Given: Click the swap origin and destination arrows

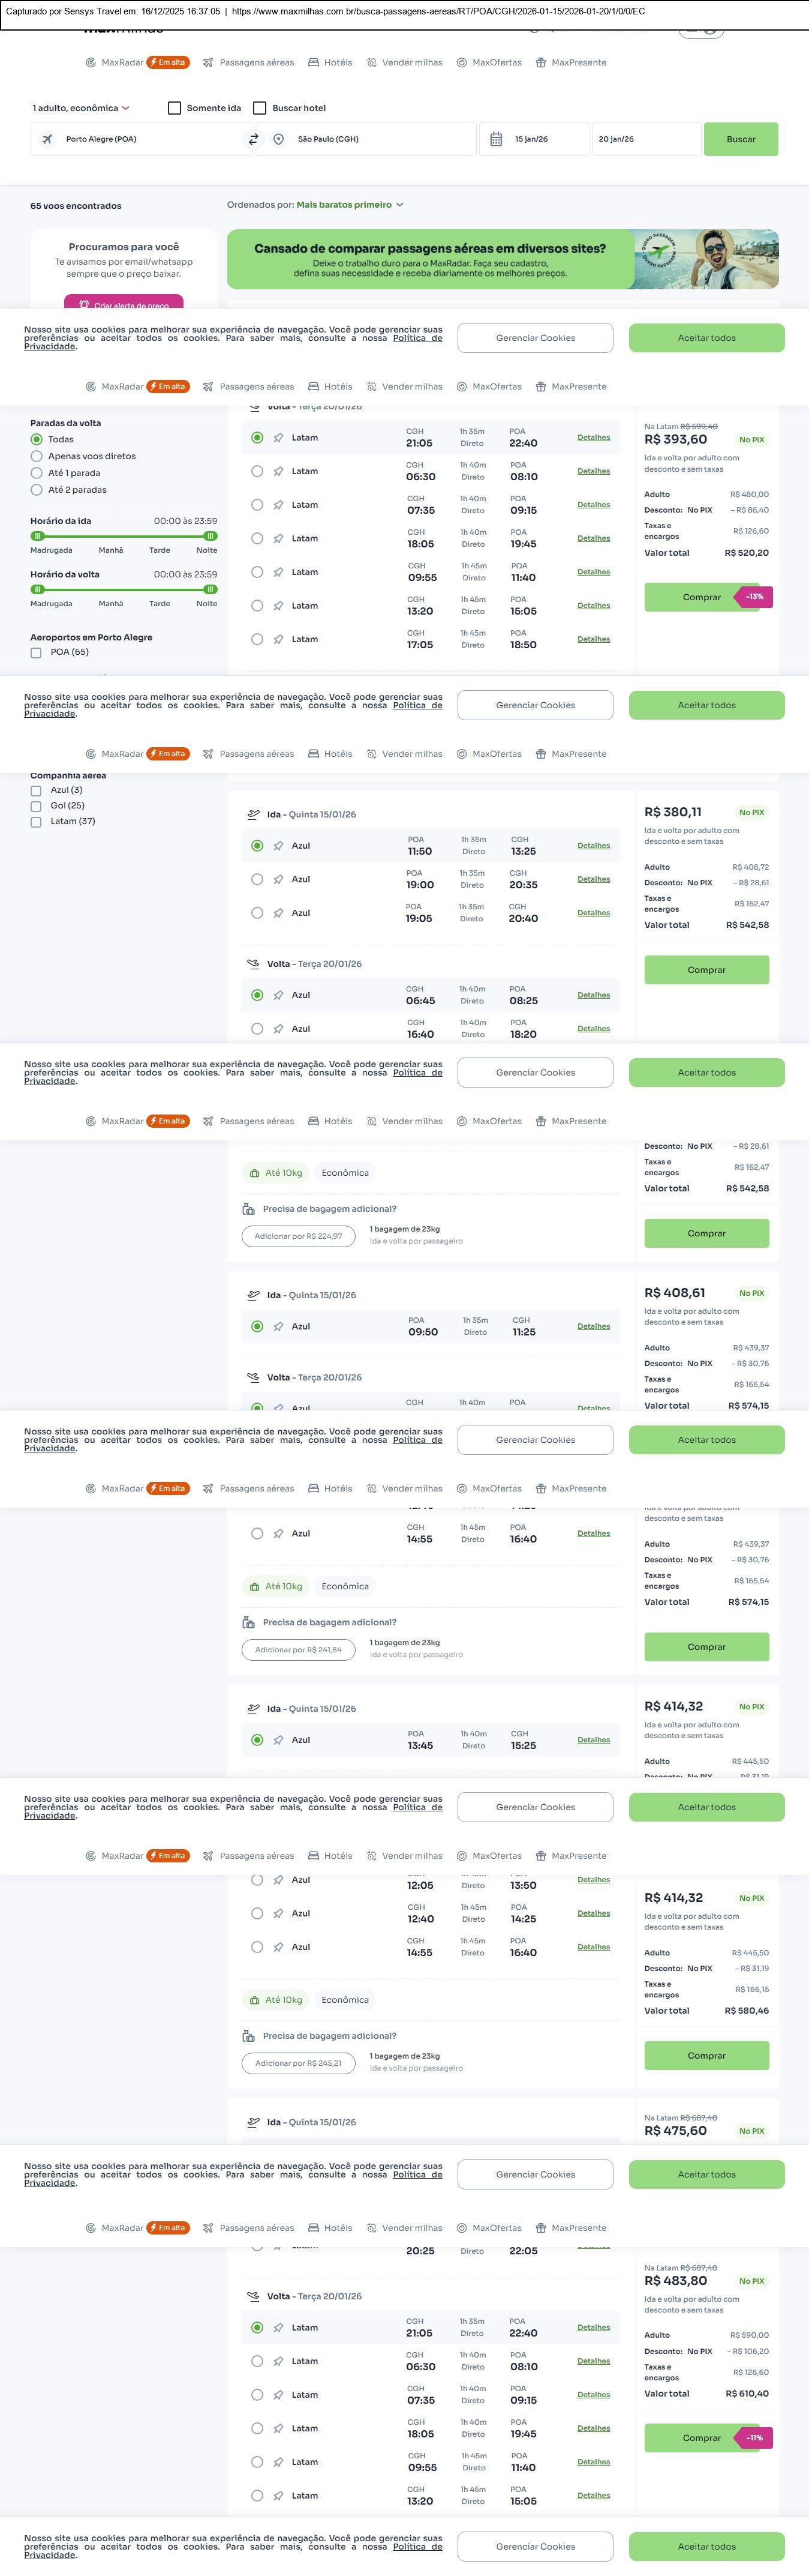Looking at the screenshot, I should pyautogui.click(x=254, y=139).
